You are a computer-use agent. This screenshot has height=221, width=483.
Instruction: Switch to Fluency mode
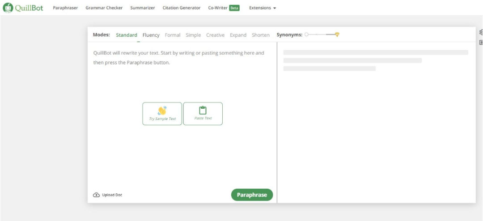(151, 35)
